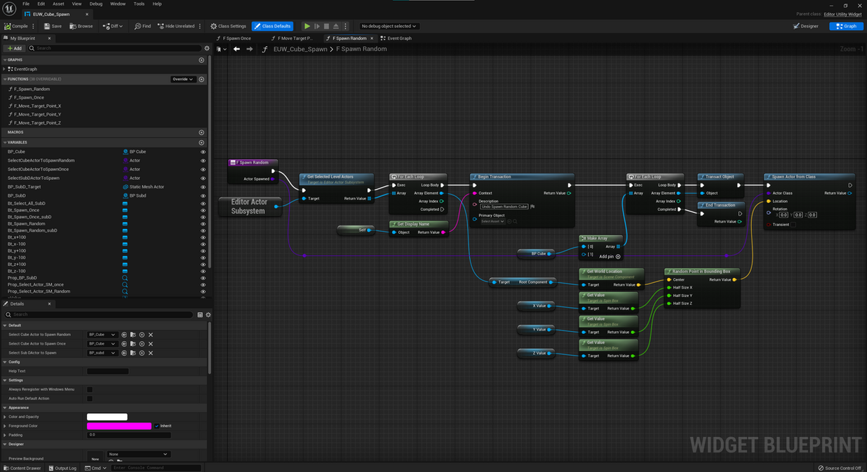
Task: Open BP_subd dropdown for Sub DActor
Action: (102, 353)
